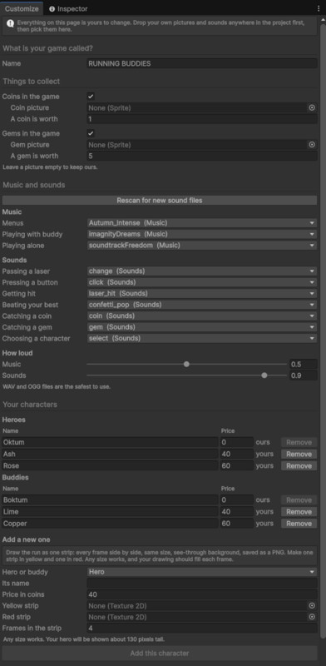326x666 pixels.
Task: Click the Music volume slider handle
Action: click(186, 364)
